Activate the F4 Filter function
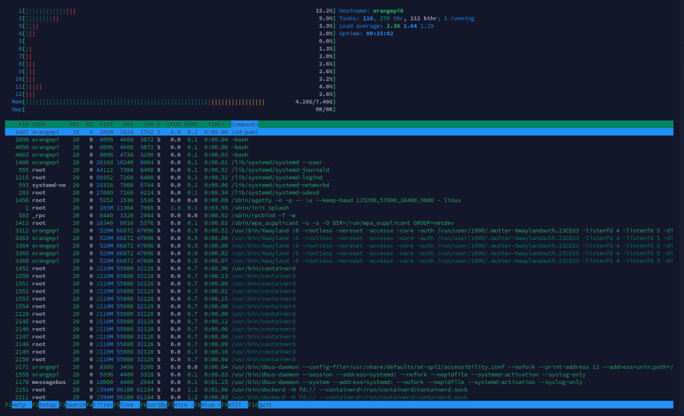Viewport: 684px width, 416px height. 100,405
